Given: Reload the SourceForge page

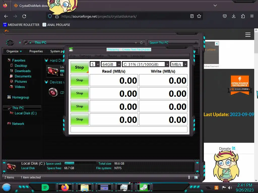Looking at the screenshot, I should click(x=24, y=16).
